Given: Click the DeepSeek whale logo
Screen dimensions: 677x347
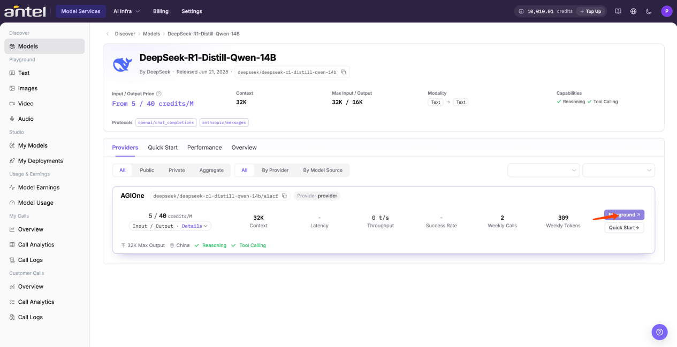Looking at the screenshot, I should (123, 65).
